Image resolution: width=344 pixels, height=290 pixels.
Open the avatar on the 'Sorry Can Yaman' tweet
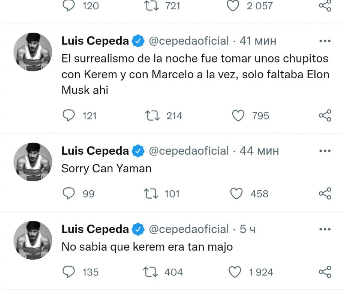tap(33, 162)
